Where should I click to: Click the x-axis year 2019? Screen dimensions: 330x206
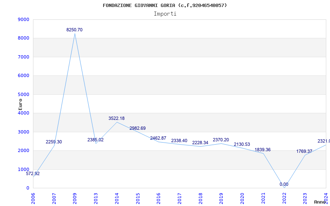click(x=222, y=199)
